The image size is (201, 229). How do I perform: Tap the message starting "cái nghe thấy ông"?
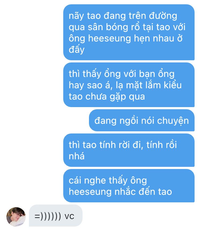click(x=129, y=186)
